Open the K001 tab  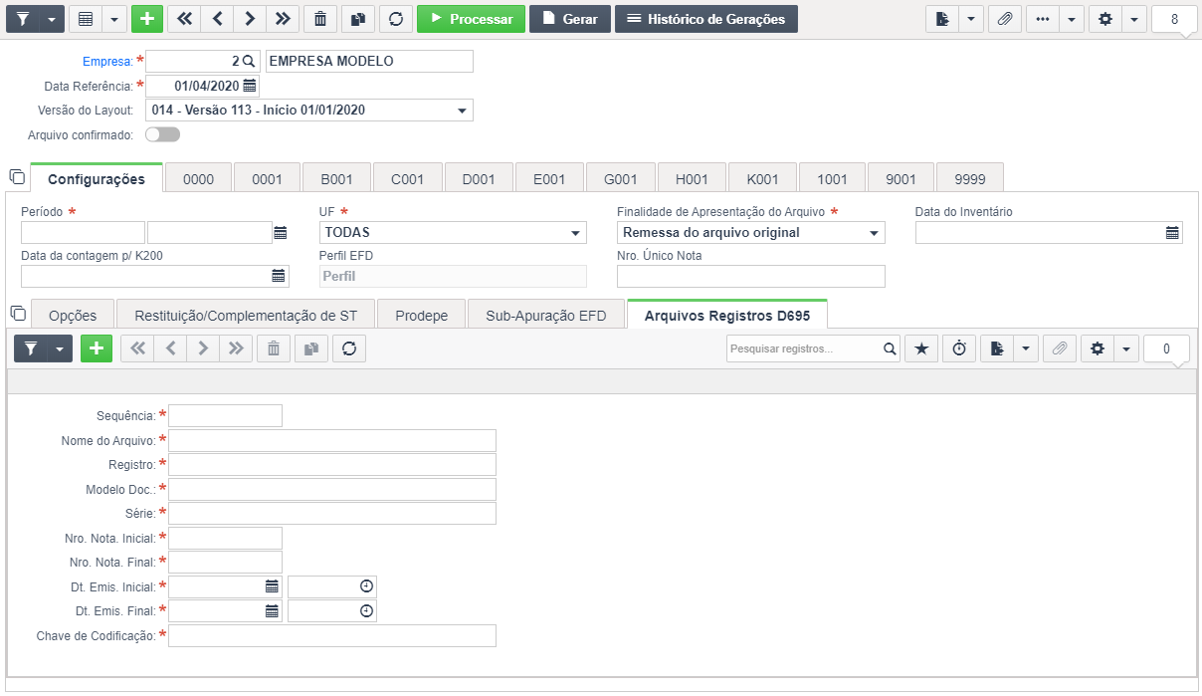point(762,179)
